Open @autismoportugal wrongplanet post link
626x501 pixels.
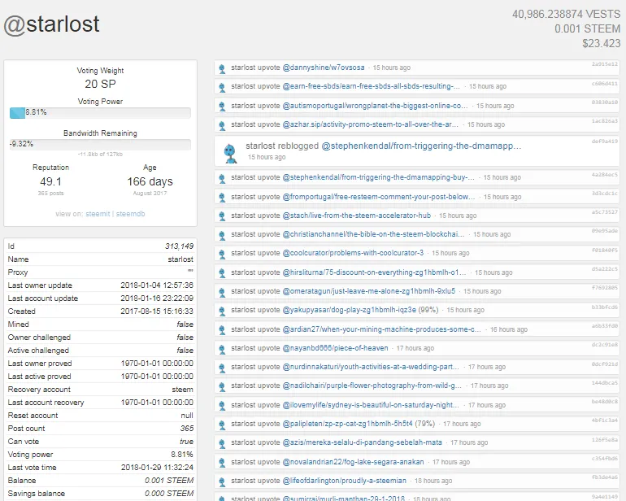pos(375,106)
